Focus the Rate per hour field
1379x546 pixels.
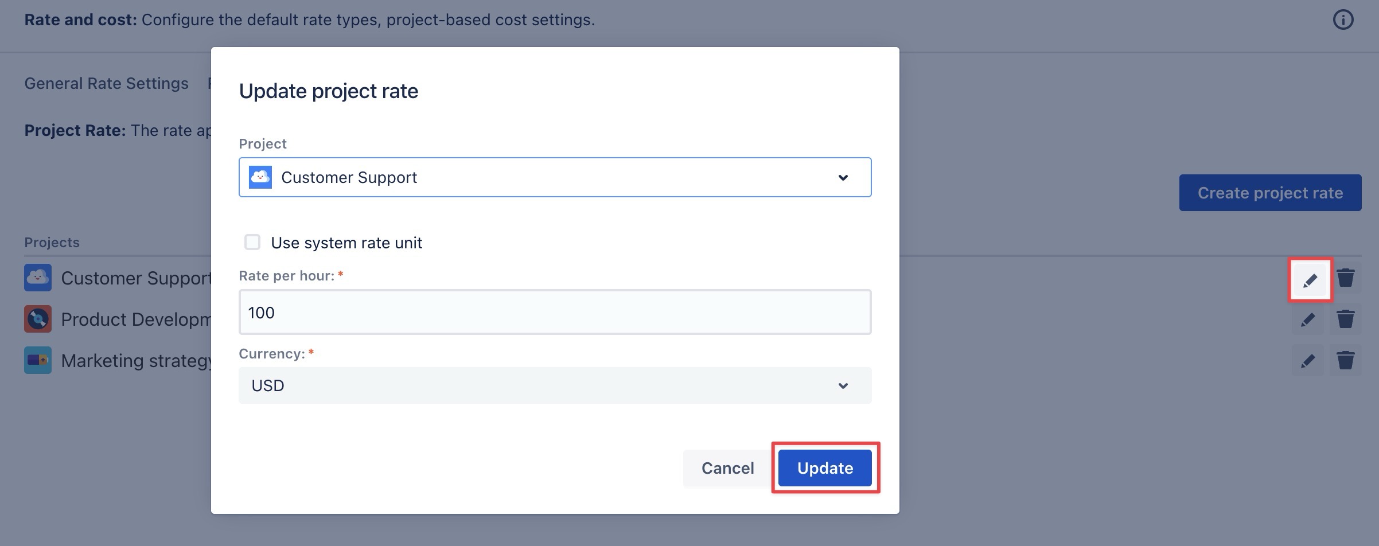554,313
